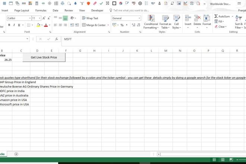Toggle Wrap Text
Image resolution: width=246 pixels, height=164 pixels.
coord(90,18)
